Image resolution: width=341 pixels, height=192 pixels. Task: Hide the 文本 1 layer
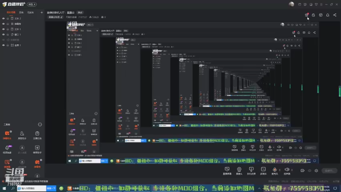[3, 29]
